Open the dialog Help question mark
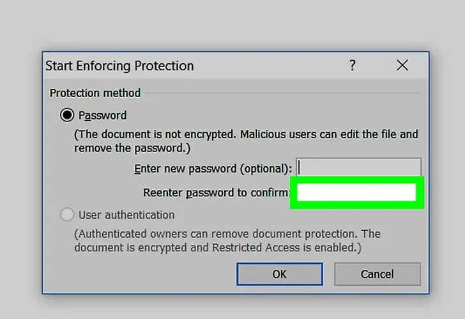The height and width of the screenshot is (319, 465). [353, 65]
